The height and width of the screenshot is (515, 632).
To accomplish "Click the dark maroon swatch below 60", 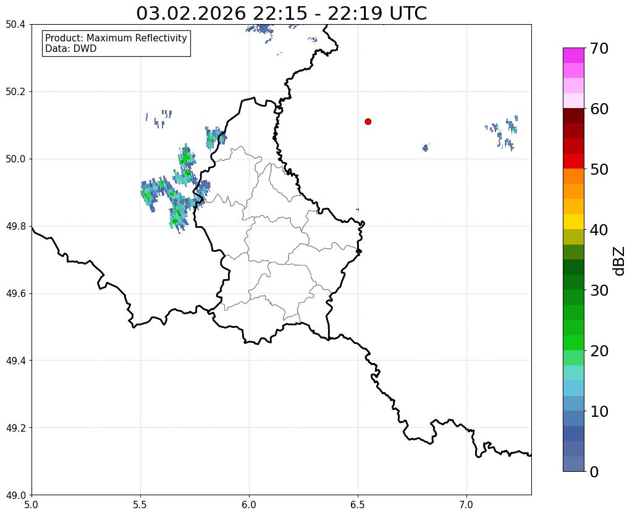I will click(x=573, y=116).
